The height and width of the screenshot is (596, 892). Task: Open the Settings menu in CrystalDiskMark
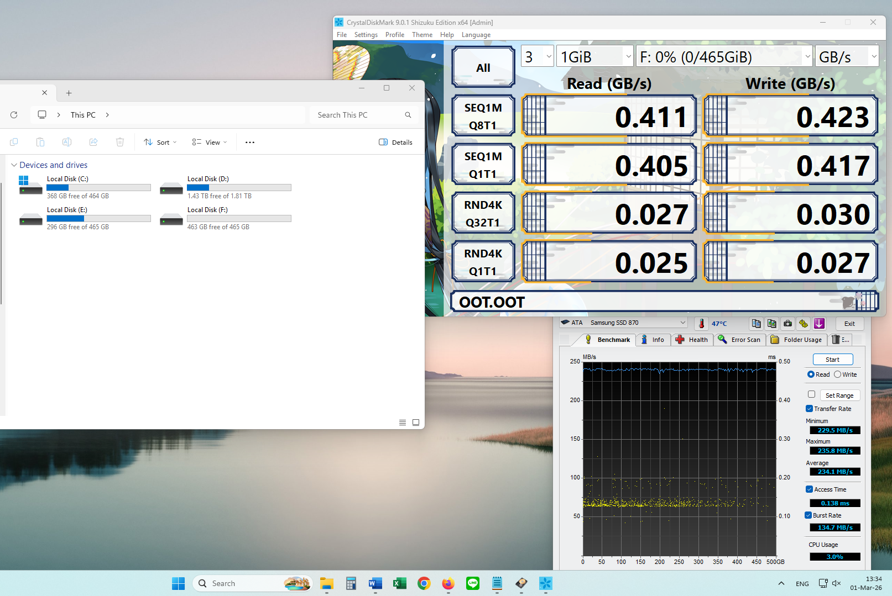pyautogui.click(x=366, y=35)
